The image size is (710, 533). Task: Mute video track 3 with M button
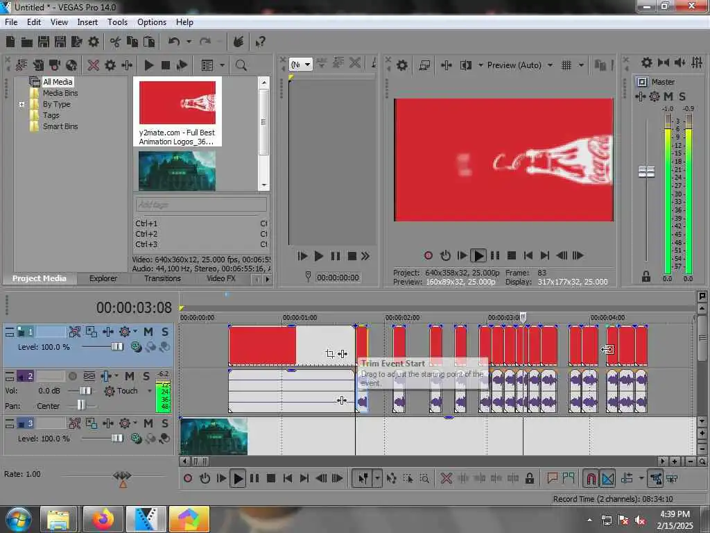click(148, 423)
